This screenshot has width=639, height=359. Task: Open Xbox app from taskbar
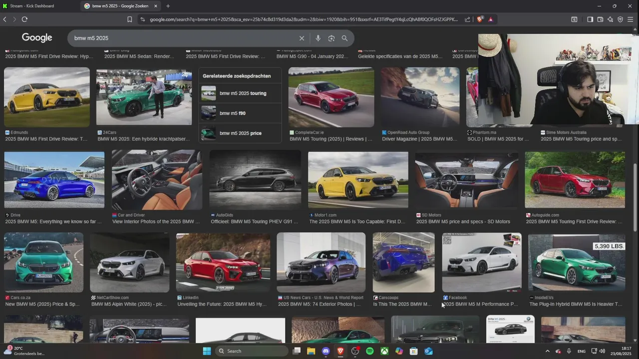pyautogui.click(x=384, y=351)
